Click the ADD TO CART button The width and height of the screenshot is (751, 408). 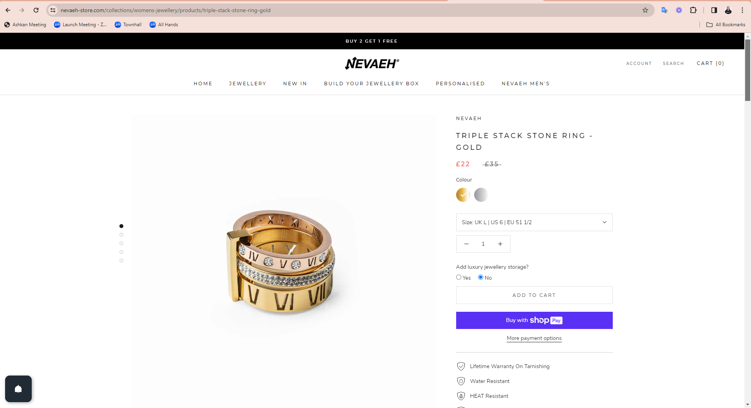click(x=534, y=295)
